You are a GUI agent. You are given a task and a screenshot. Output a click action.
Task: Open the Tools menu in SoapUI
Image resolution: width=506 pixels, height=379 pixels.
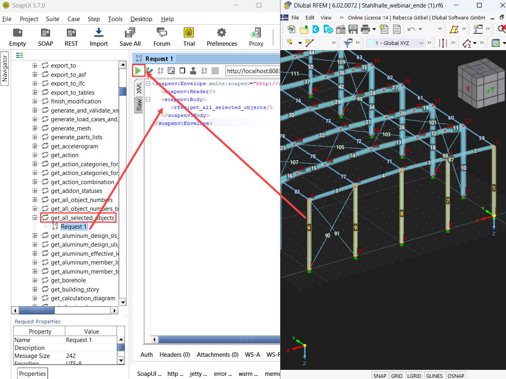coord(115,19)
